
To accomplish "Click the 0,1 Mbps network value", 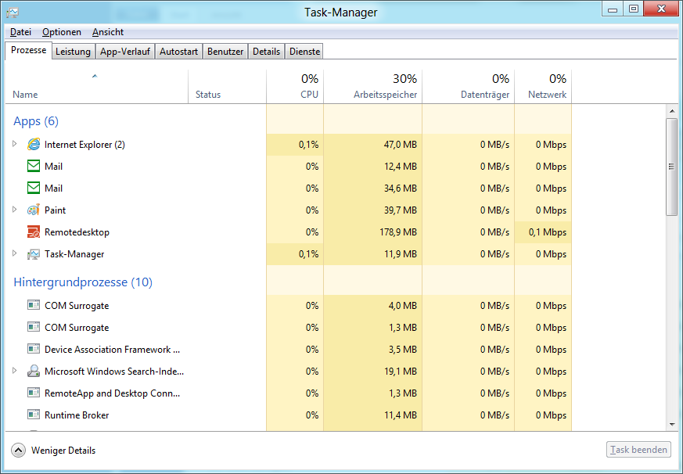I will click(548, 232).
